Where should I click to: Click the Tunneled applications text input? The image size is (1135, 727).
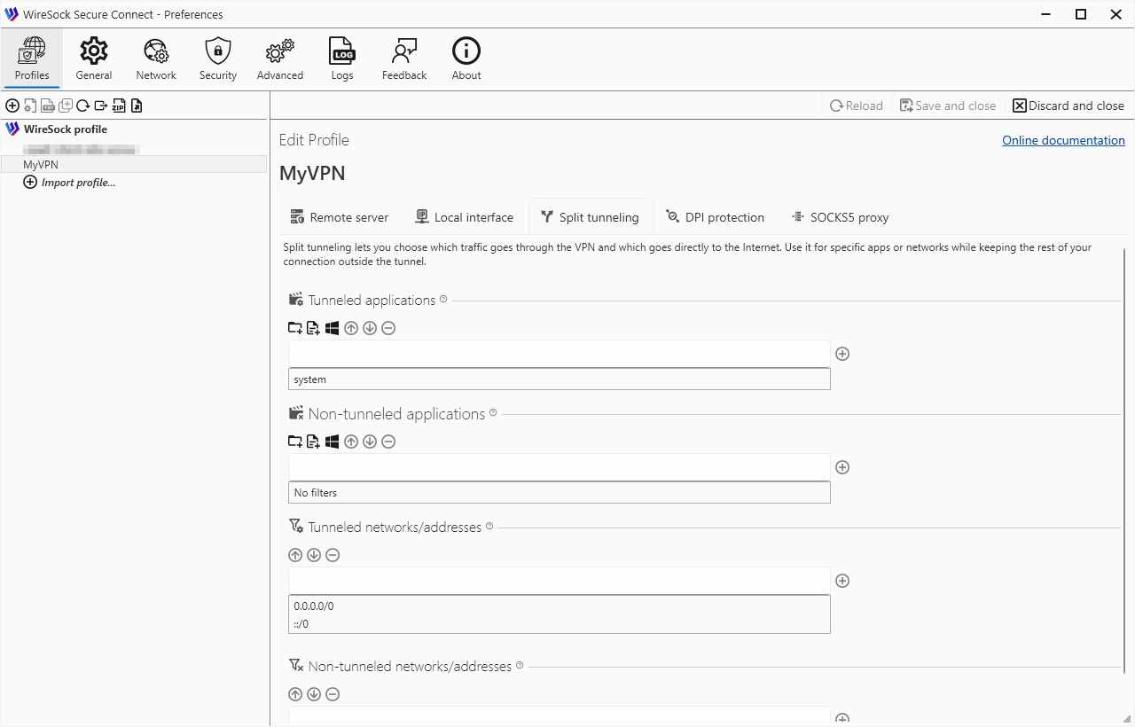coord(560,354)
